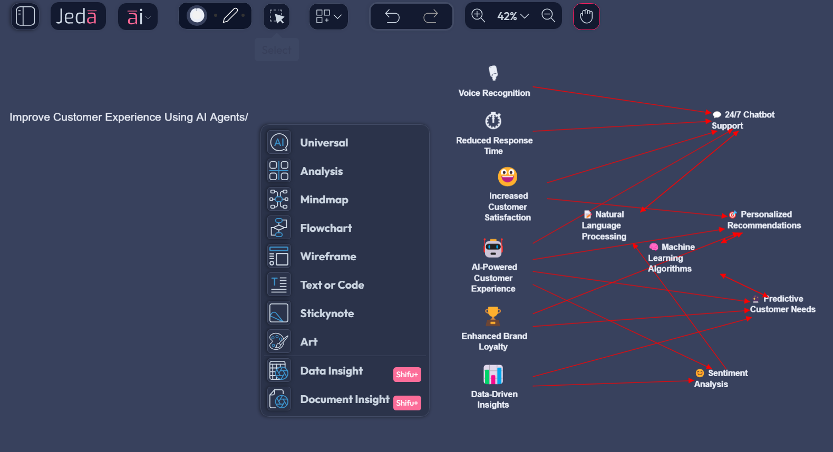
Task: Select the Machine Learning Algorithms node
Action: [671, 258]
